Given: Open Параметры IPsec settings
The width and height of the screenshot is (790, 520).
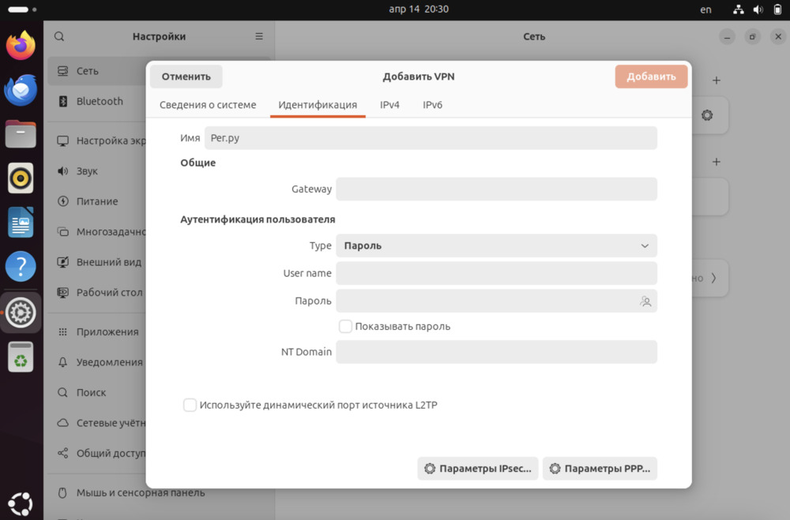Looking at the screenshot, I should (x=478, y=469).
